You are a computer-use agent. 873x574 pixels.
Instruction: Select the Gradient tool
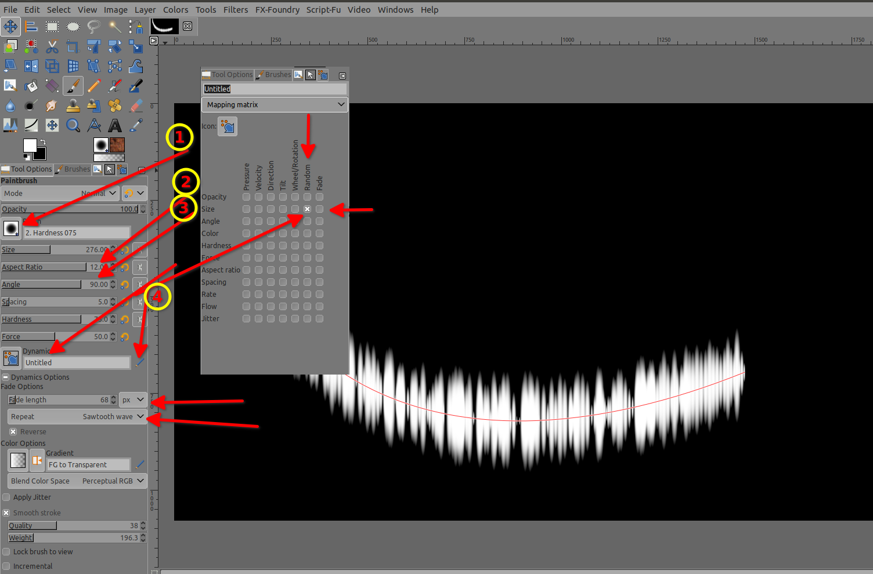coord(52,86)
